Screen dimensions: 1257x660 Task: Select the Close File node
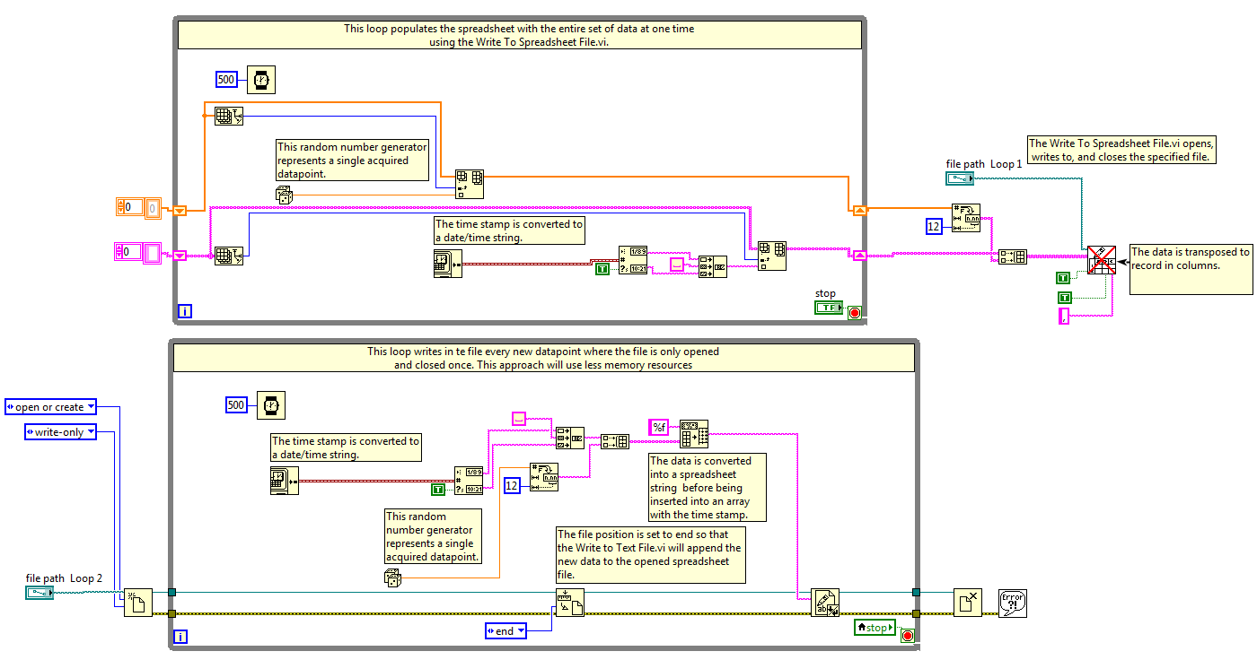click(968, 603)
